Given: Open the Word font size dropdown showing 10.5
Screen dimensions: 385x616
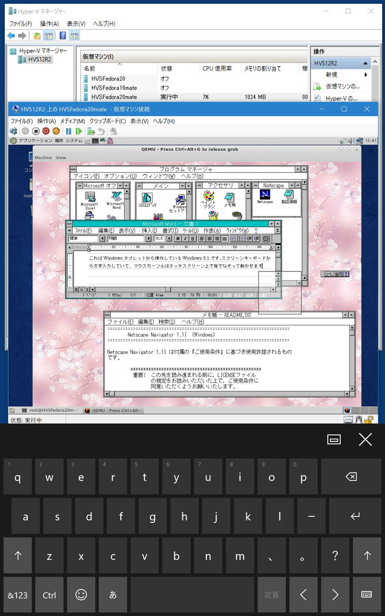Looking at the screenshot, I should pos(169,239).
